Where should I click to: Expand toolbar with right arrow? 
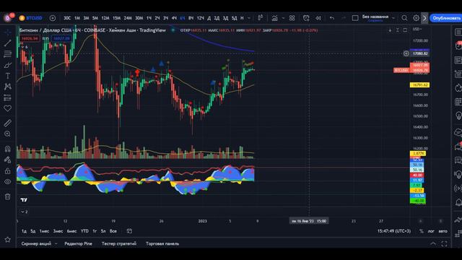pos(424,18)
